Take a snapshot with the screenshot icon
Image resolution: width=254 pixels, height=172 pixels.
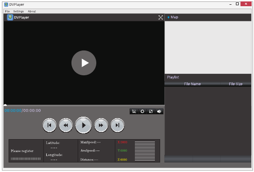click(x=134, y=111)
